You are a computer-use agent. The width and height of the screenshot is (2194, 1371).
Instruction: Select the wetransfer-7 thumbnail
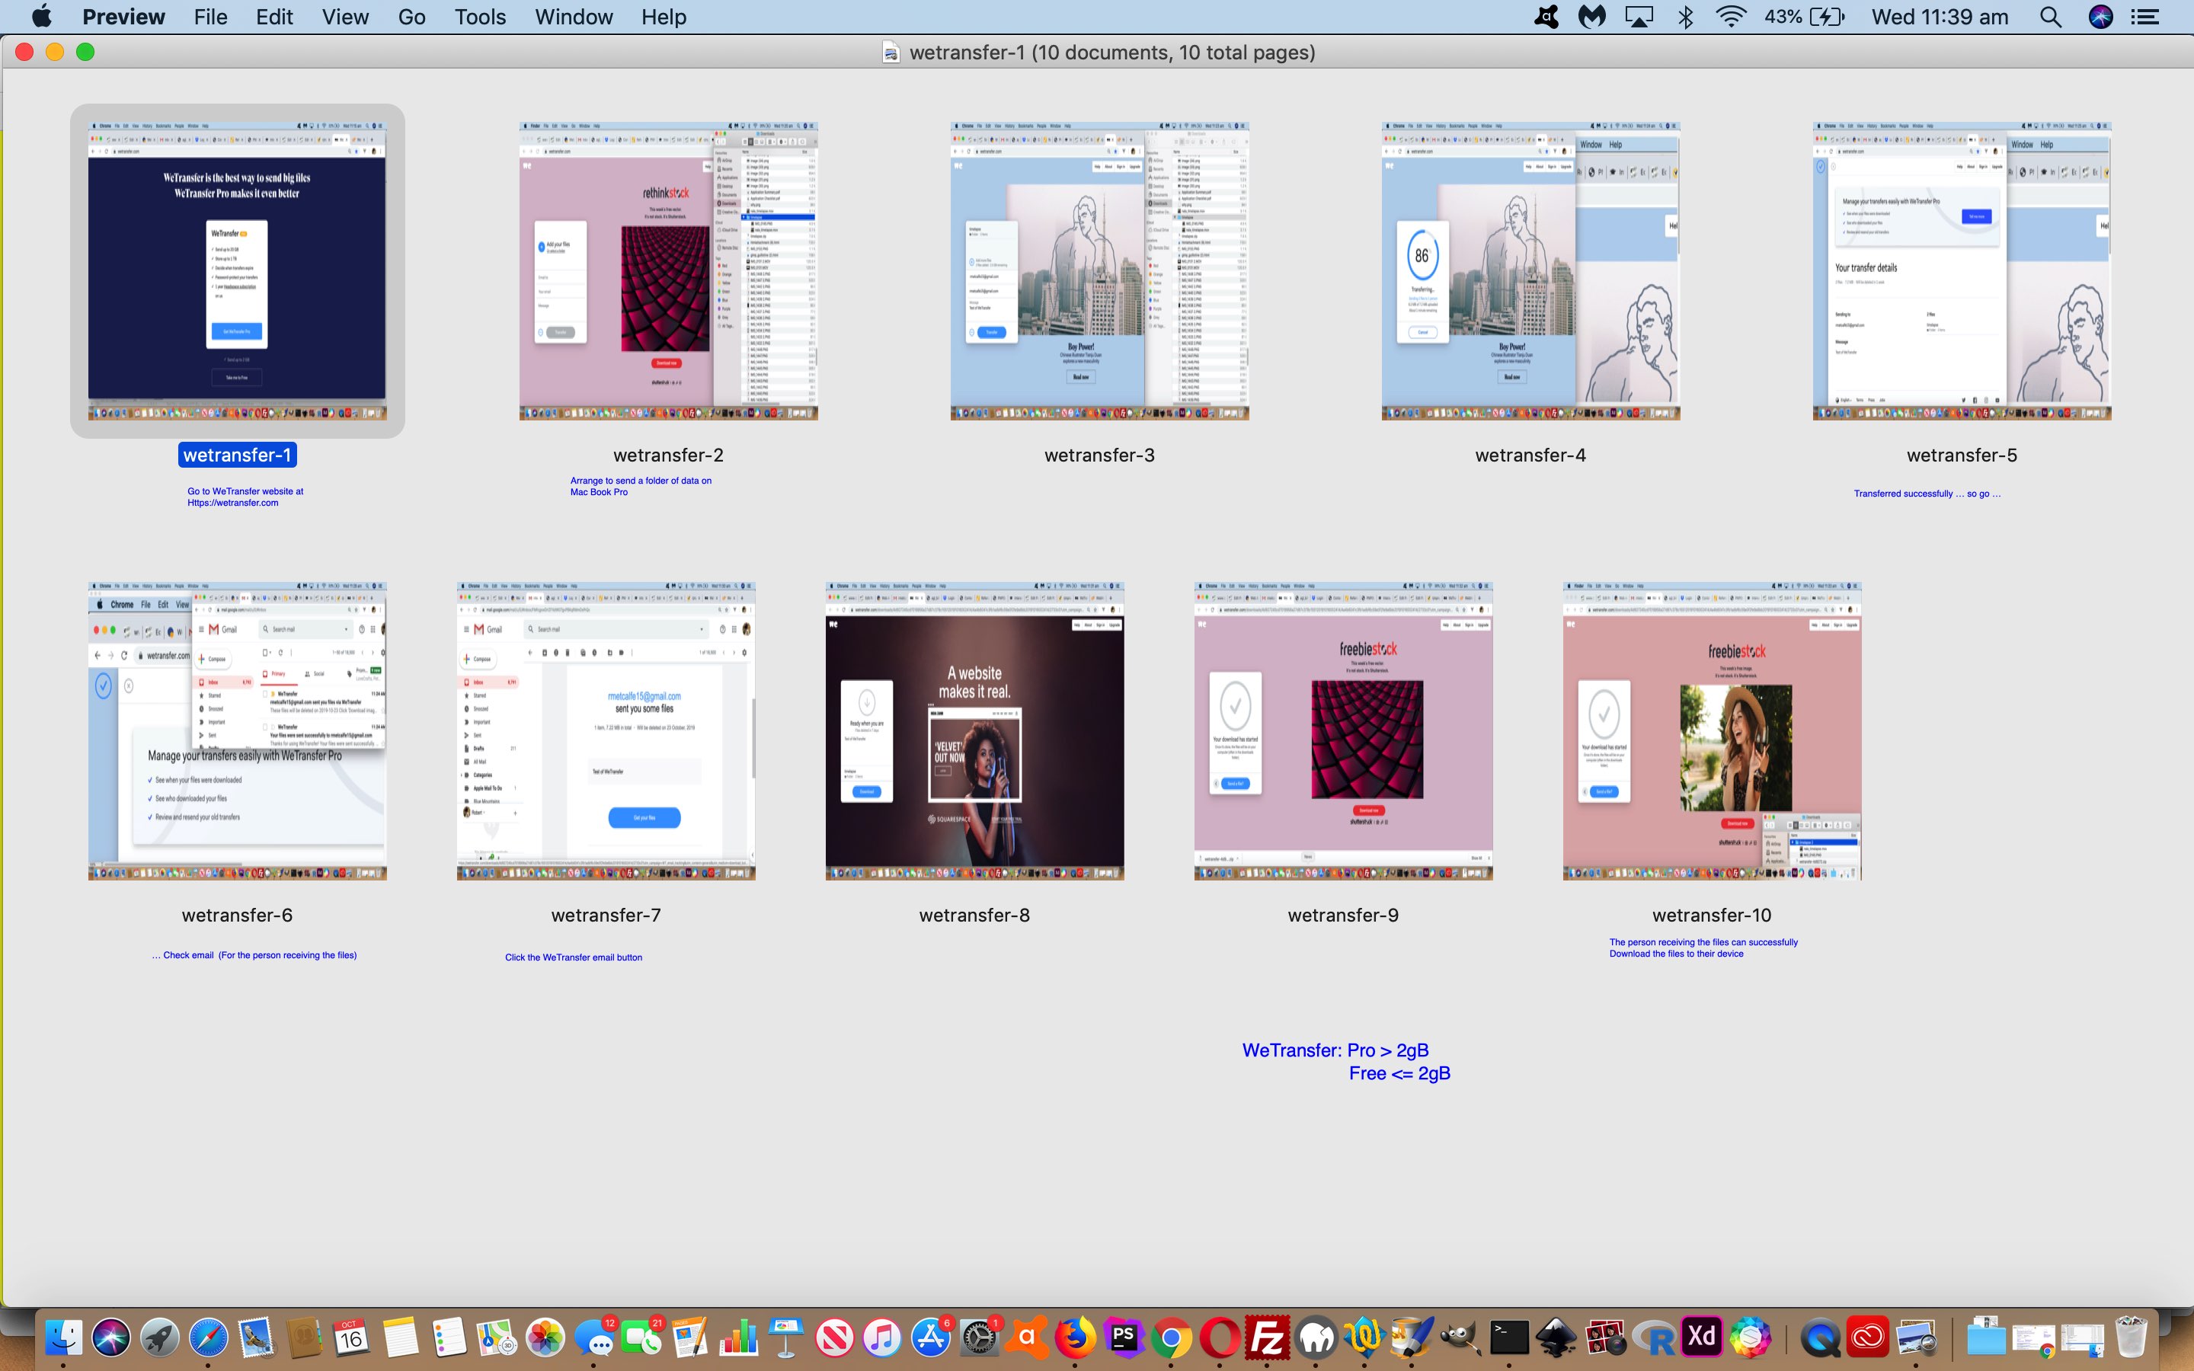click(606, 731)
